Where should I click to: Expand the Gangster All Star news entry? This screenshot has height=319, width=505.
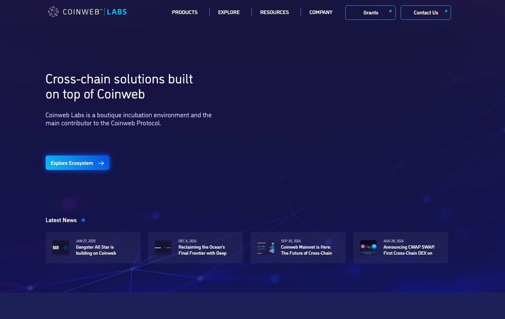point(93,248)
